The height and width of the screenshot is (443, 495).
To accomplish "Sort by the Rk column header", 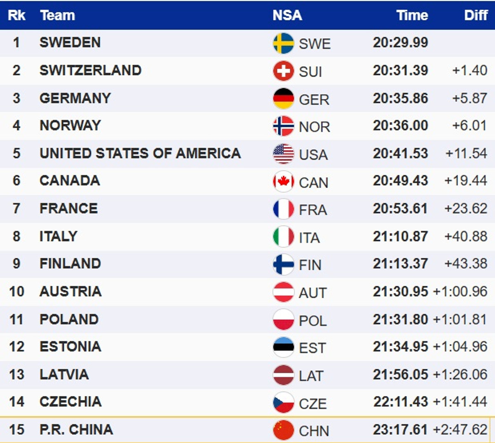I will (x=16, y=15).
